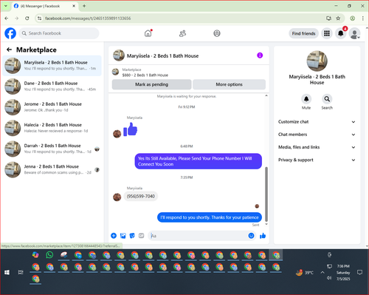Open the Halecia 2 Beds 1 Bath House chat
Image resolution: width=369 pixels, height=295 pixels.
point(52,128)
